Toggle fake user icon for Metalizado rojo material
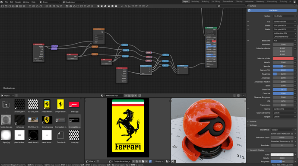Viewport: 298px width, 166px height. pos(129,96)
